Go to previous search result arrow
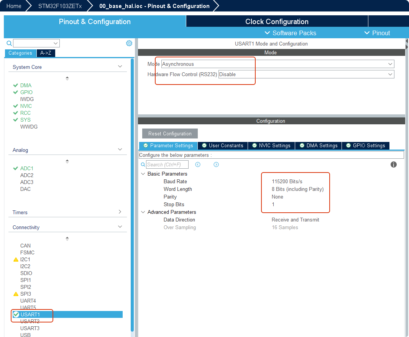 (198, 164)
